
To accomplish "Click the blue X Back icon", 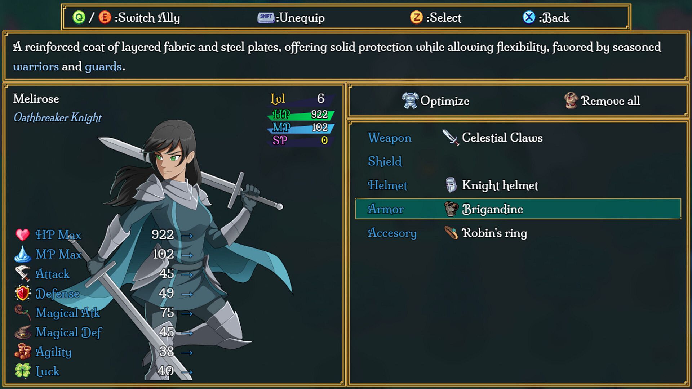I will pyautogui.click(x=529, y=17).
